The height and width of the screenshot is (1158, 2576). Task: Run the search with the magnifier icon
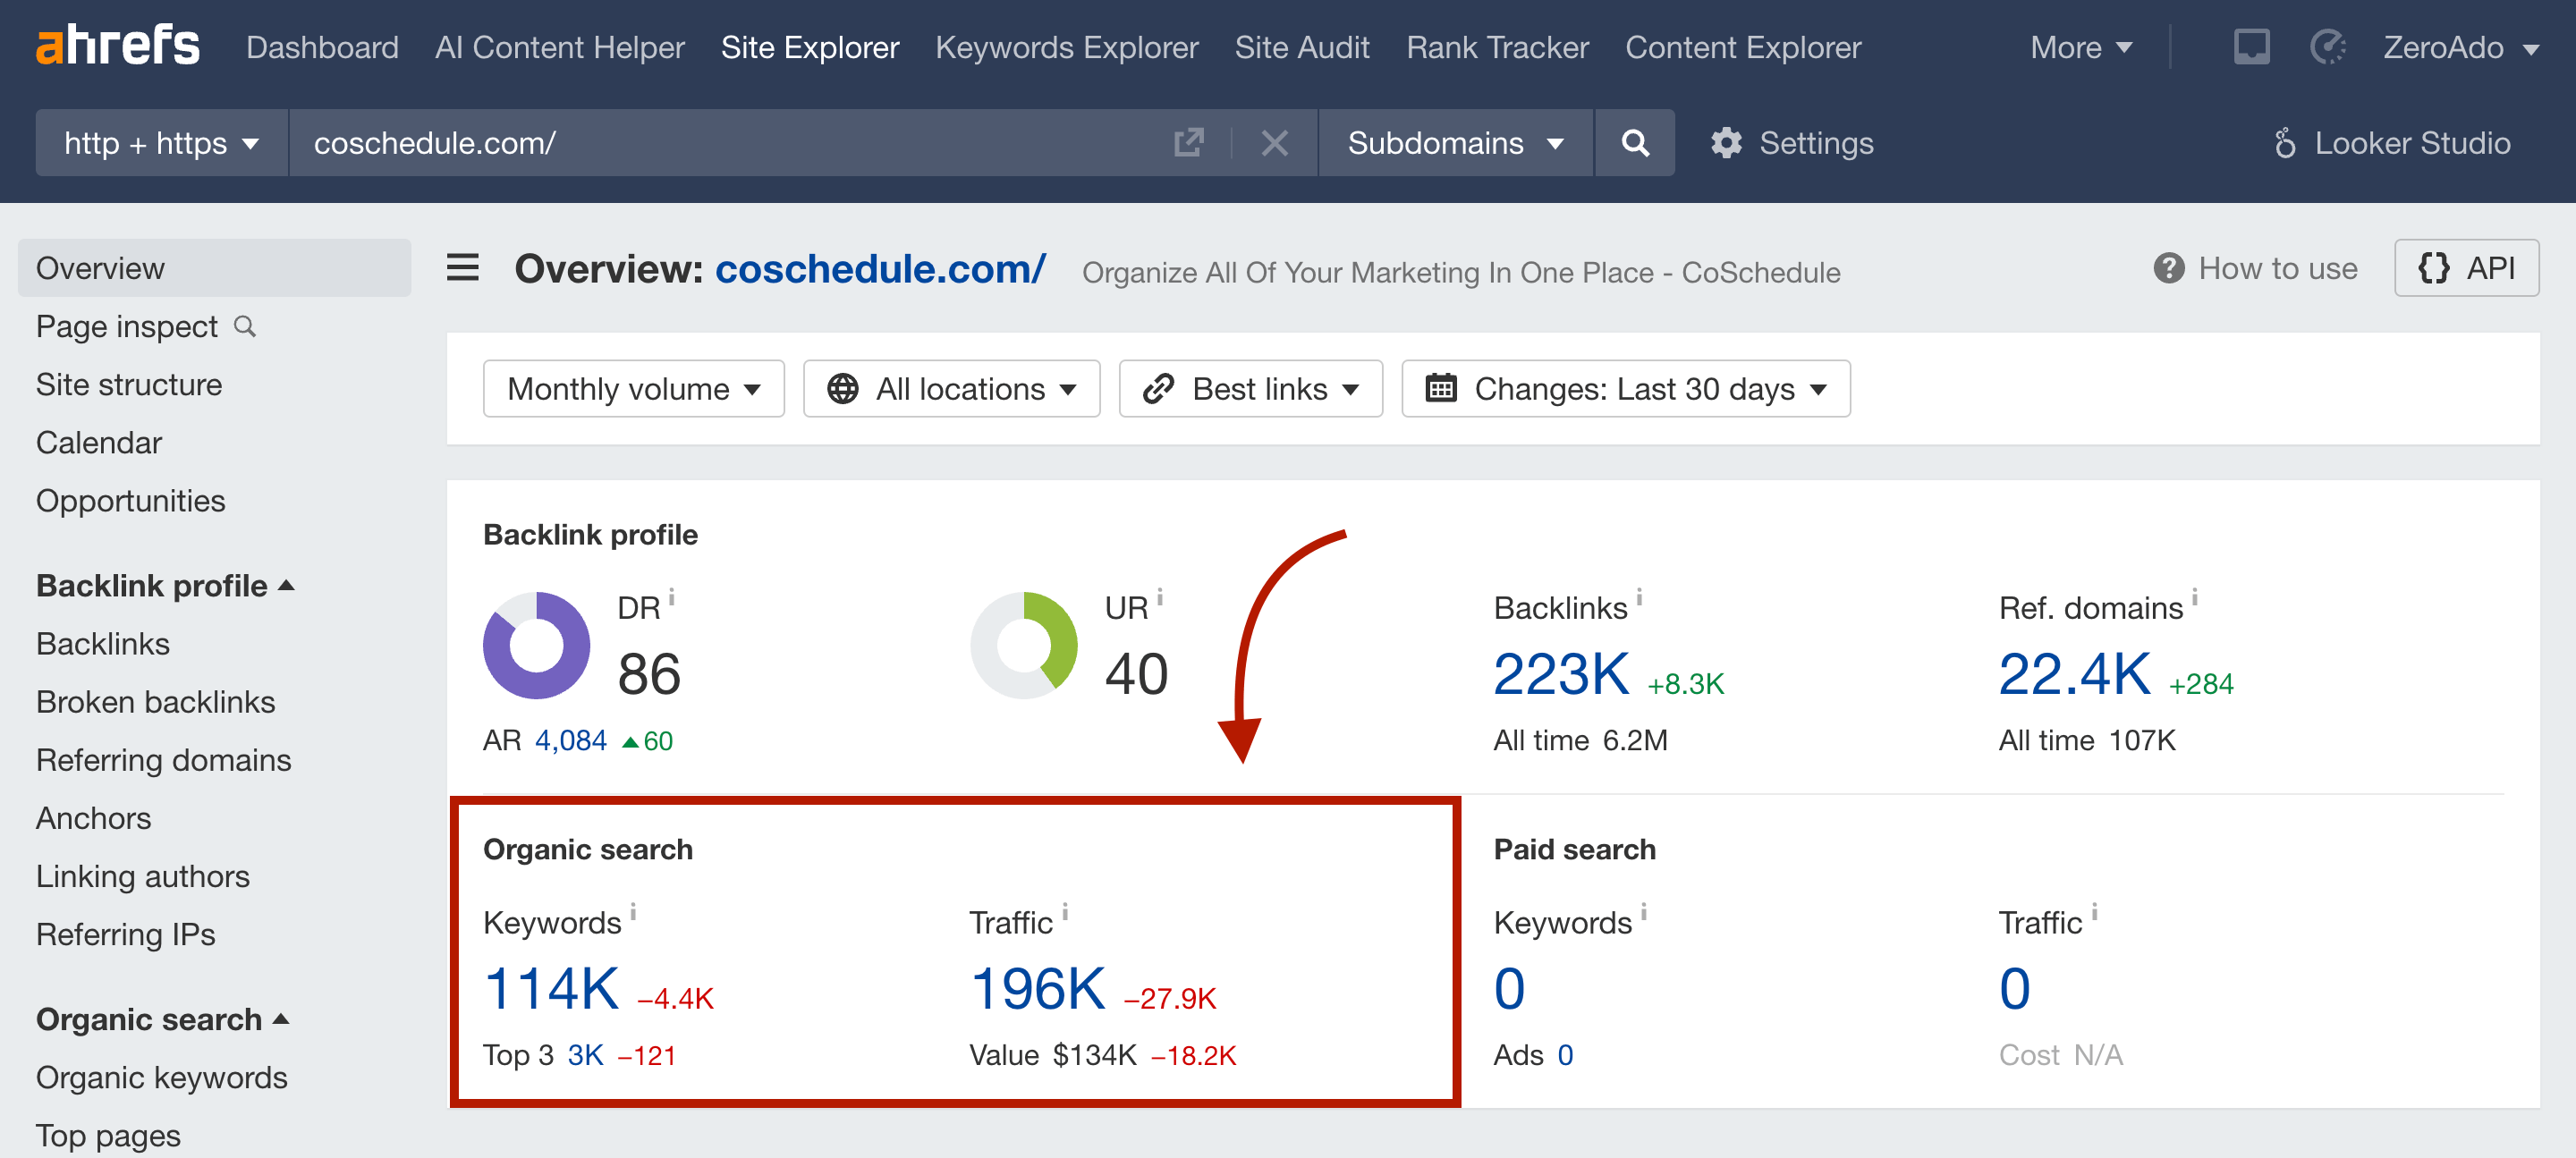(1634, 142)
